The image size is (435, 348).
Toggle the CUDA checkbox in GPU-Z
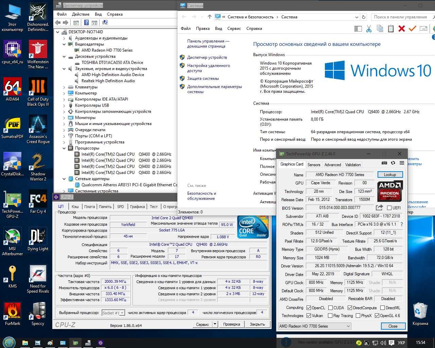tap(330, 308)
